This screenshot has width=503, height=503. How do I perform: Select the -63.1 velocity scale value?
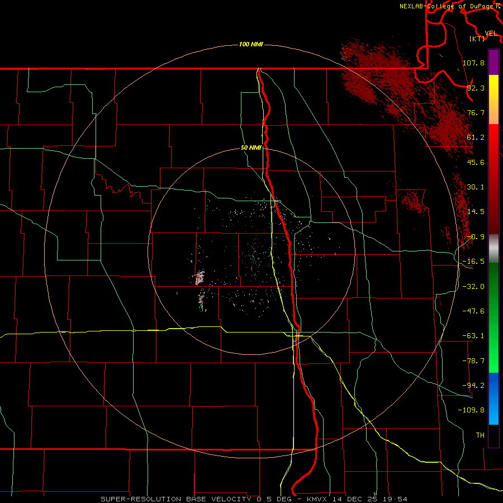pyautogui.click(x=473, y=336)
